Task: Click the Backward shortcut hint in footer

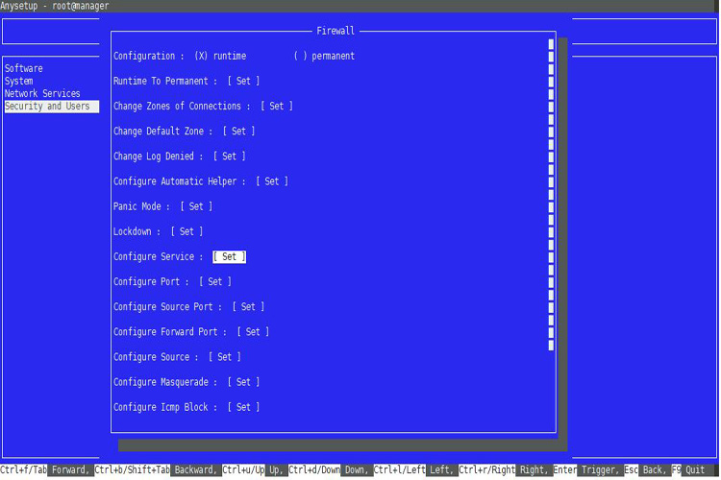Action: [195, 469]
